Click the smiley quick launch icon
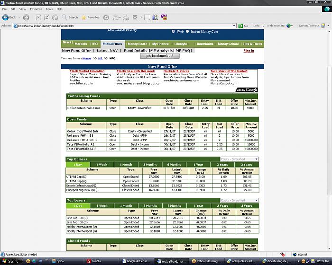The height and width of the screenshot is (265, 332). tap(28, 261)
